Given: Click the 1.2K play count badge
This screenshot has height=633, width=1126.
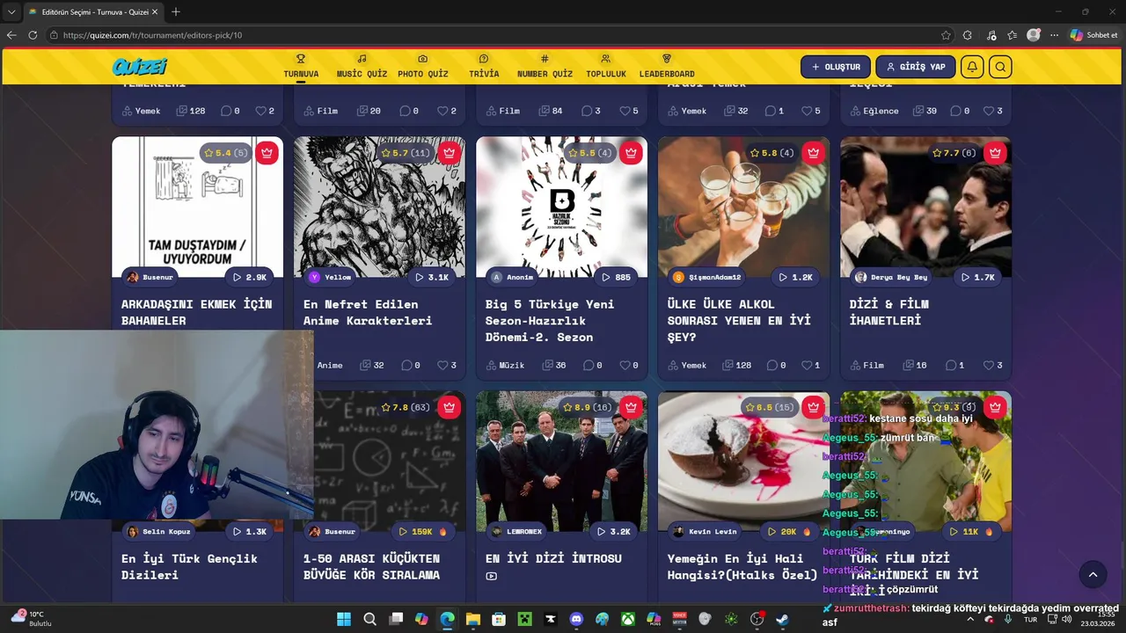Looking at the screenshot, I should pos(796,277).
